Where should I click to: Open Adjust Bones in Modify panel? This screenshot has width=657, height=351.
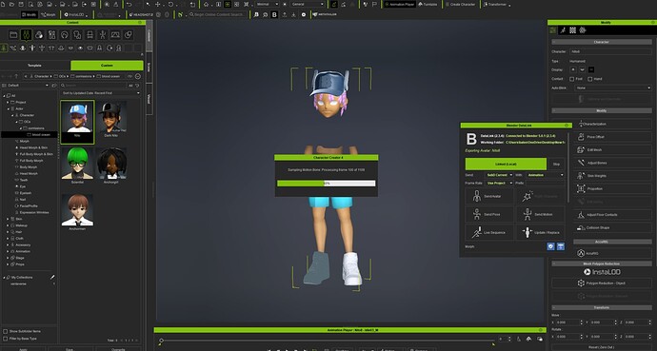(x=601, y=163)
